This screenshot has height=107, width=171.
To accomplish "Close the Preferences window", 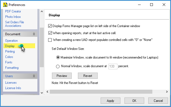I will coord(164,5).
